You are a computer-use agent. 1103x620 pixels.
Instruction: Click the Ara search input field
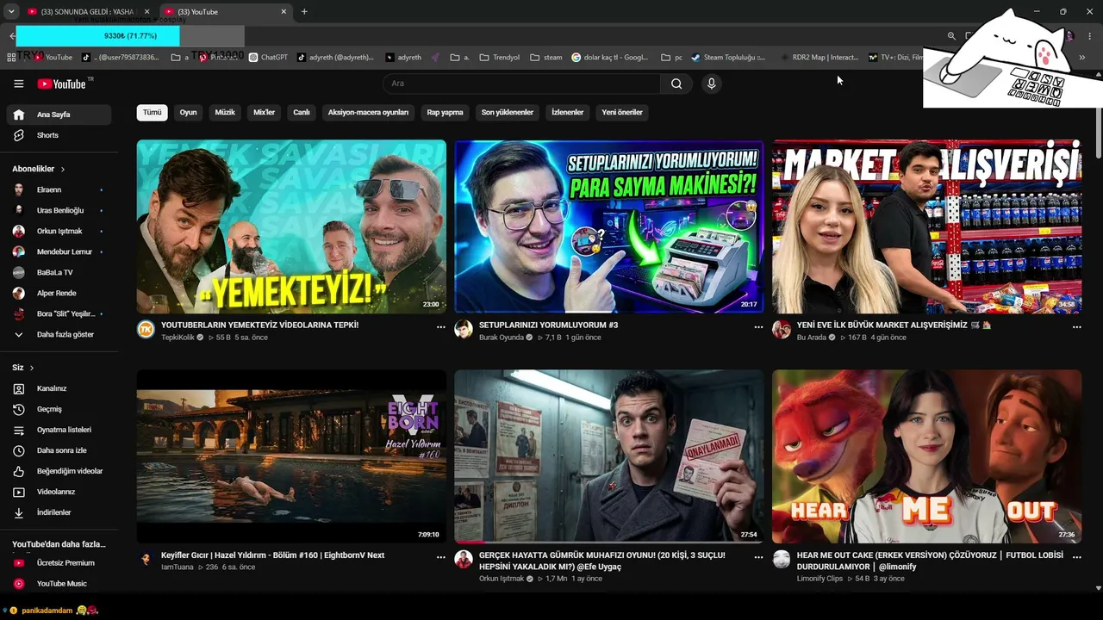pyautogui.click(x=521, y=84)
